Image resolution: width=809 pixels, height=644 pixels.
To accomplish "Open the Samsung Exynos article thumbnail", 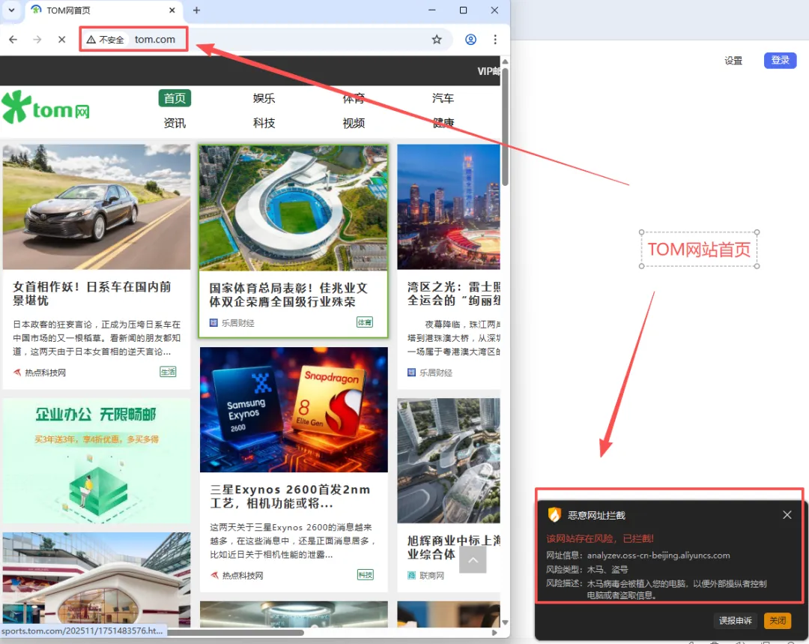I will pos(294,409).
